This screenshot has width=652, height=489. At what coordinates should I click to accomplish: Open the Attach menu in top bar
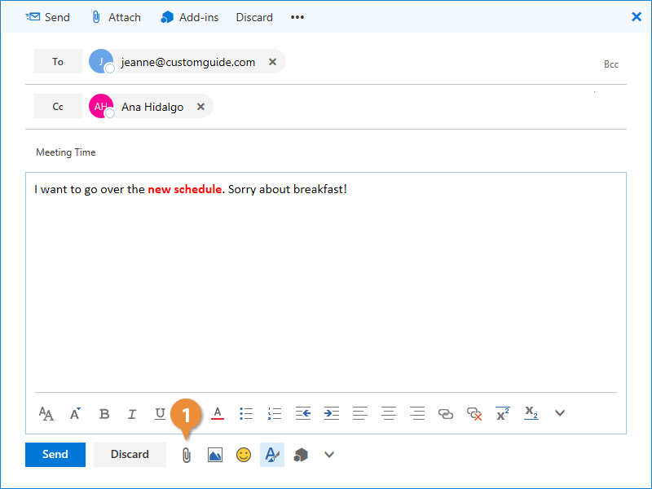click(116, 17)
